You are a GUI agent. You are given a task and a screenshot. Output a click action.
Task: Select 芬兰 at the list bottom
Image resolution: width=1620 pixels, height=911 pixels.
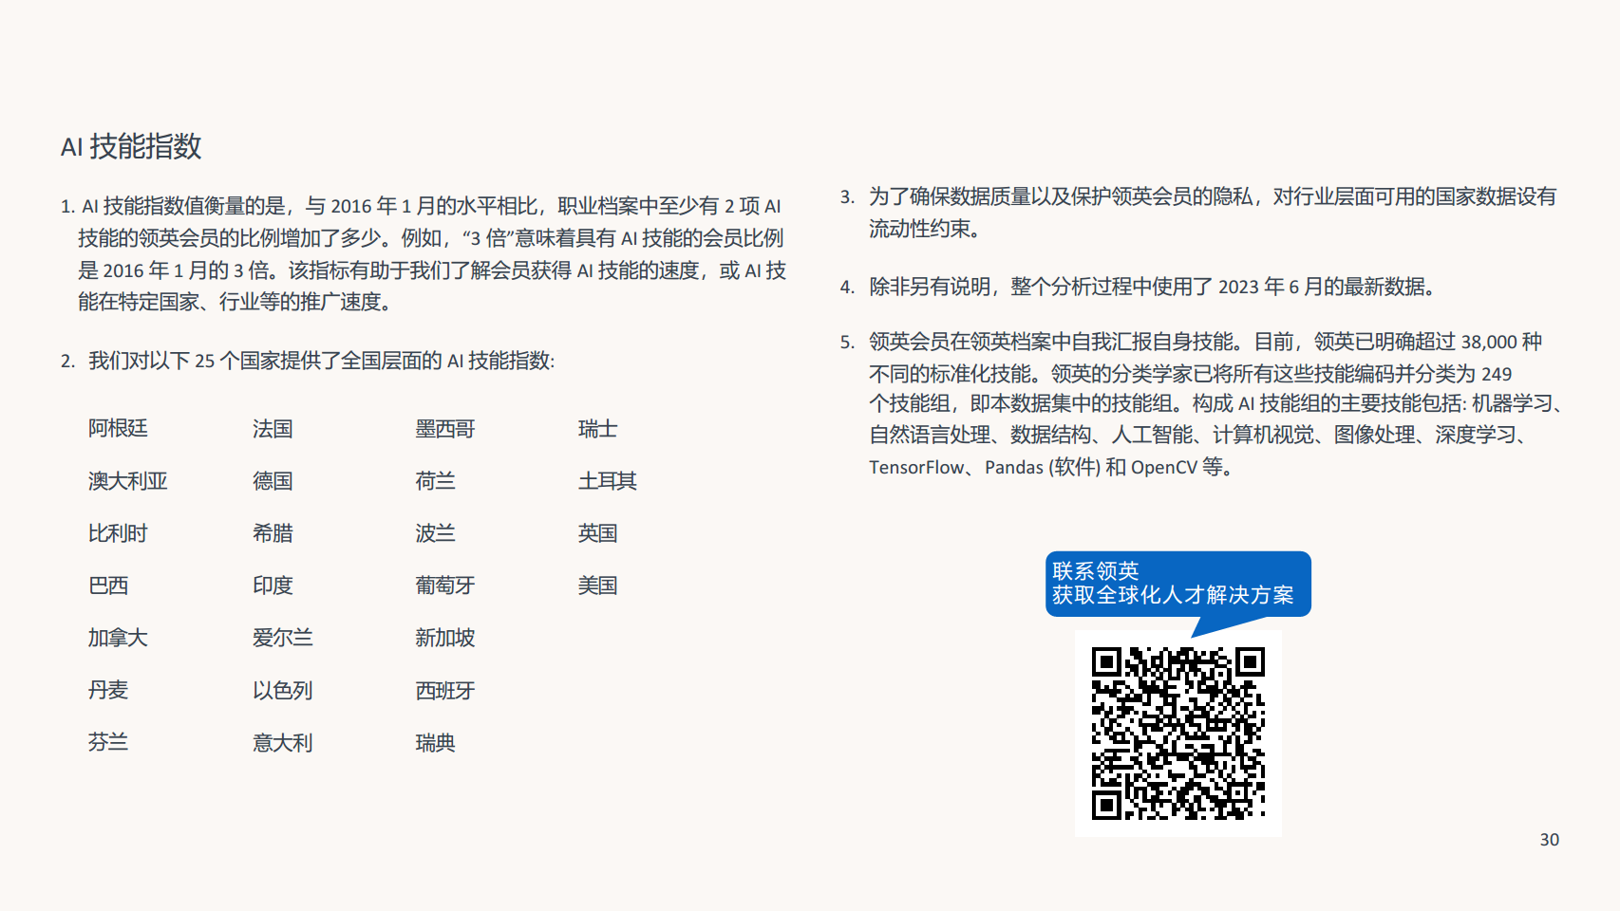click(104, 742)
